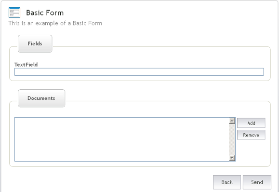Click the Basic Form title text
The image size is (279, 192).
(x=45, y=13)
